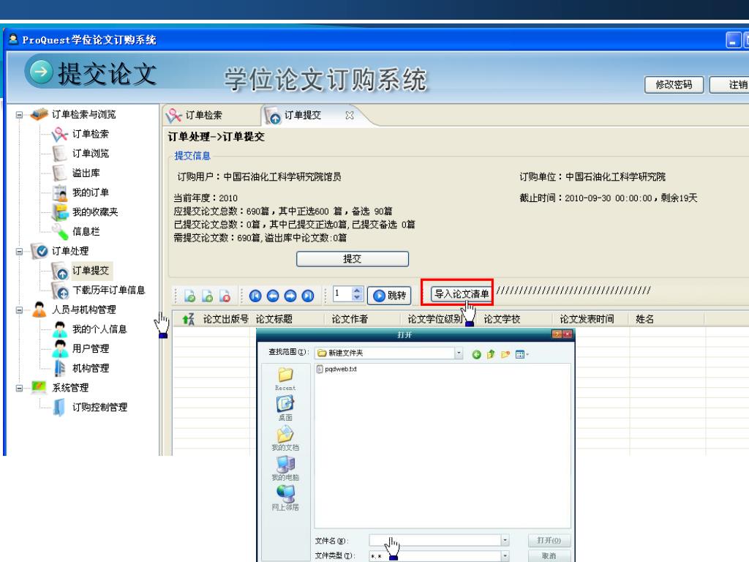Collapse the 人员与机构管理 tree node

[19, 310]
